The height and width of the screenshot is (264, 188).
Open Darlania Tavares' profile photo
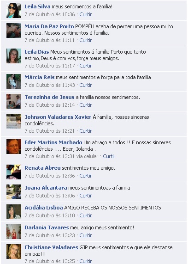coord(14,232)
